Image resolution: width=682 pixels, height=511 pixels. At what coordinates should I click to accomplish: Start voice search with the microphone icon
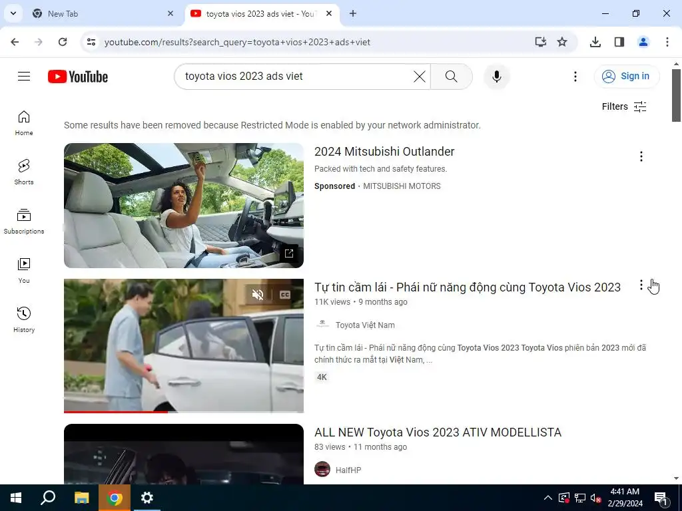point(497,77)
